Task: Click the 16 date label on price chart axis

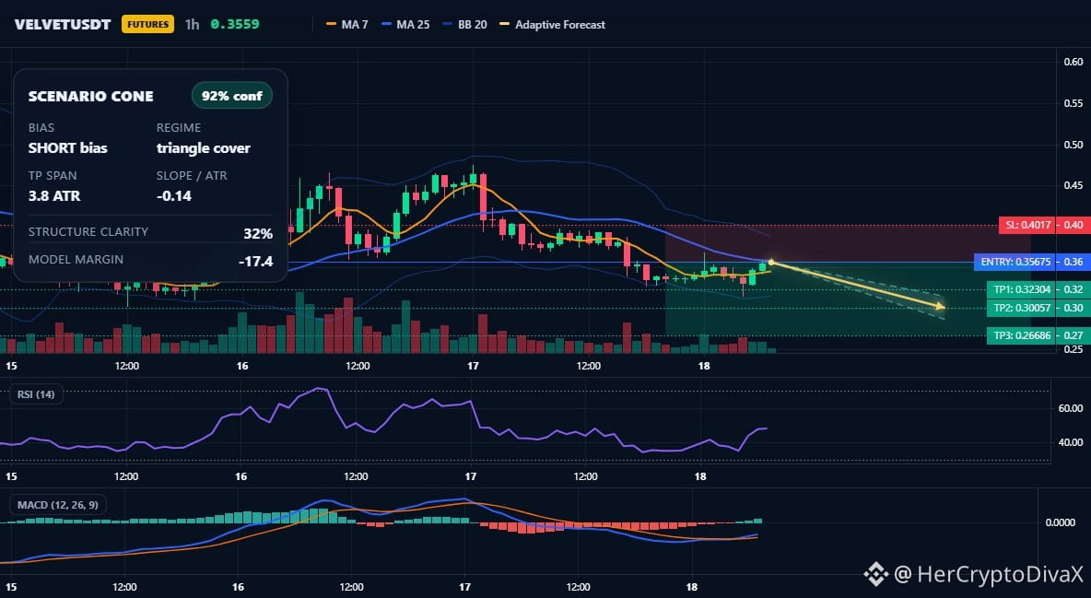Action: (x=242, y=366)
